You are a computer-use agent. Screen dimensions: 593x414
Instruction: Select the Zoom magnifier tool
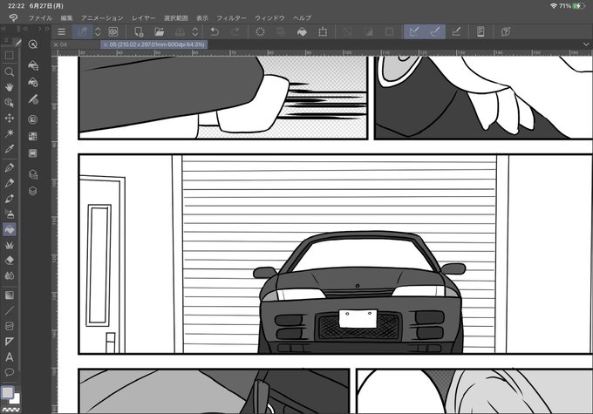[9, 71]
